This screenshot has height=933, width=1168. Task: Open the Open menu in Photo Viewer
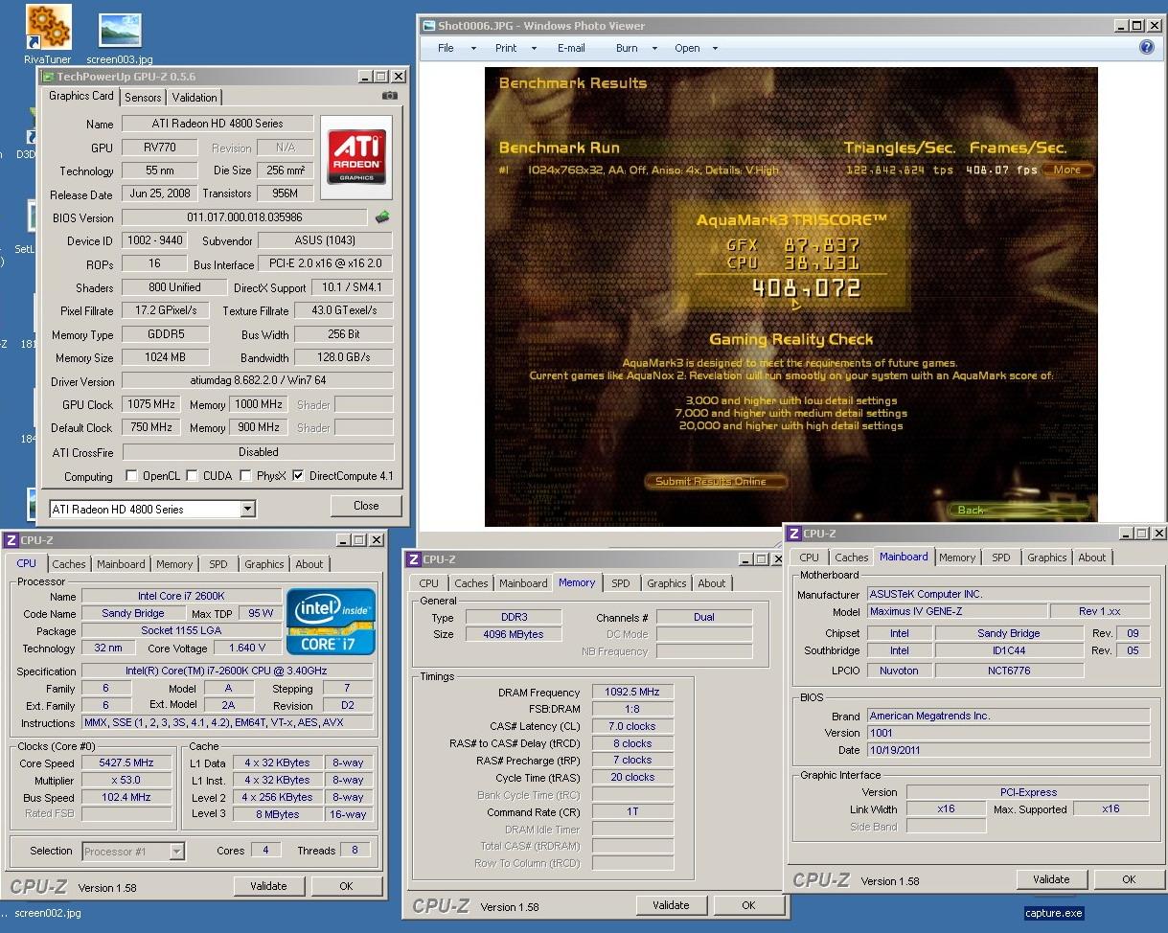[x=697, y=48]
